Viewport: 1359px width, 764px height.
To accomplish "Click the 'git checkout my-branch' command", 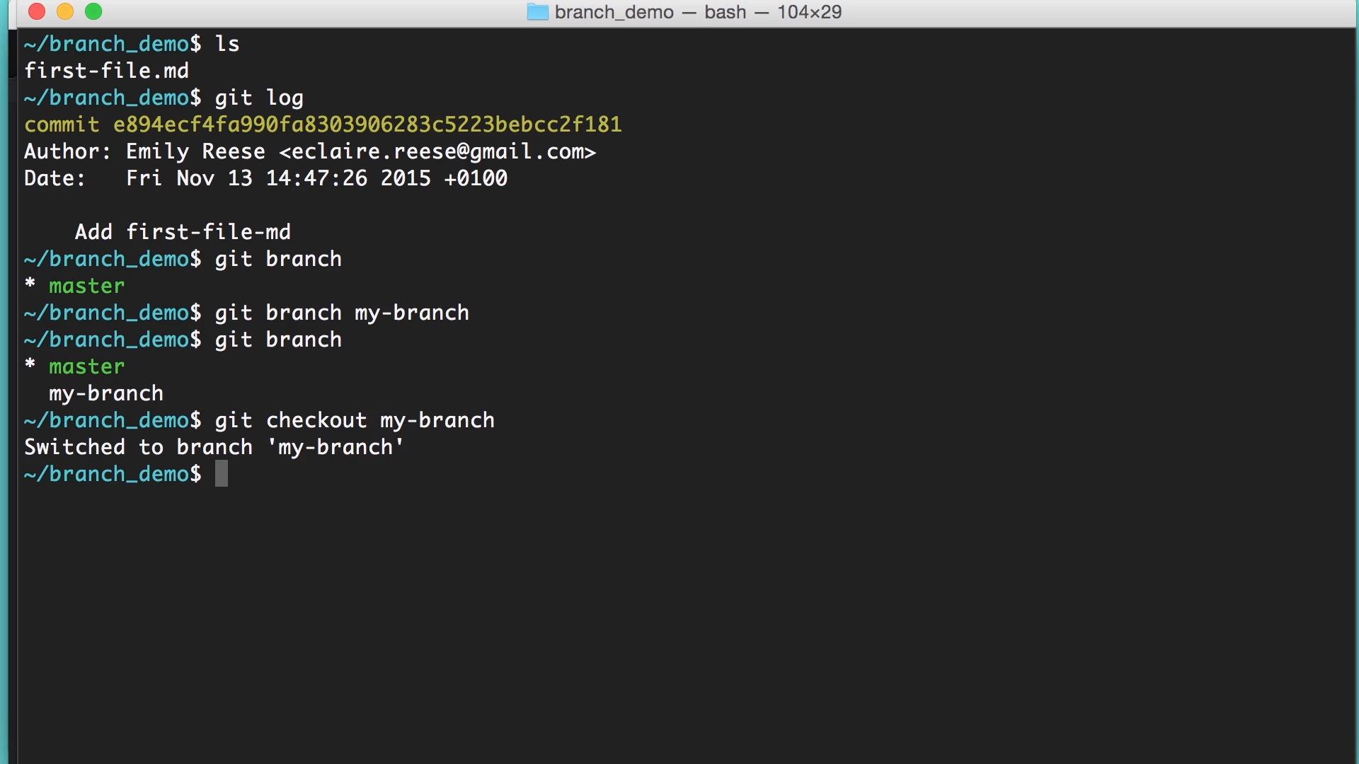I will click(355, 420).
